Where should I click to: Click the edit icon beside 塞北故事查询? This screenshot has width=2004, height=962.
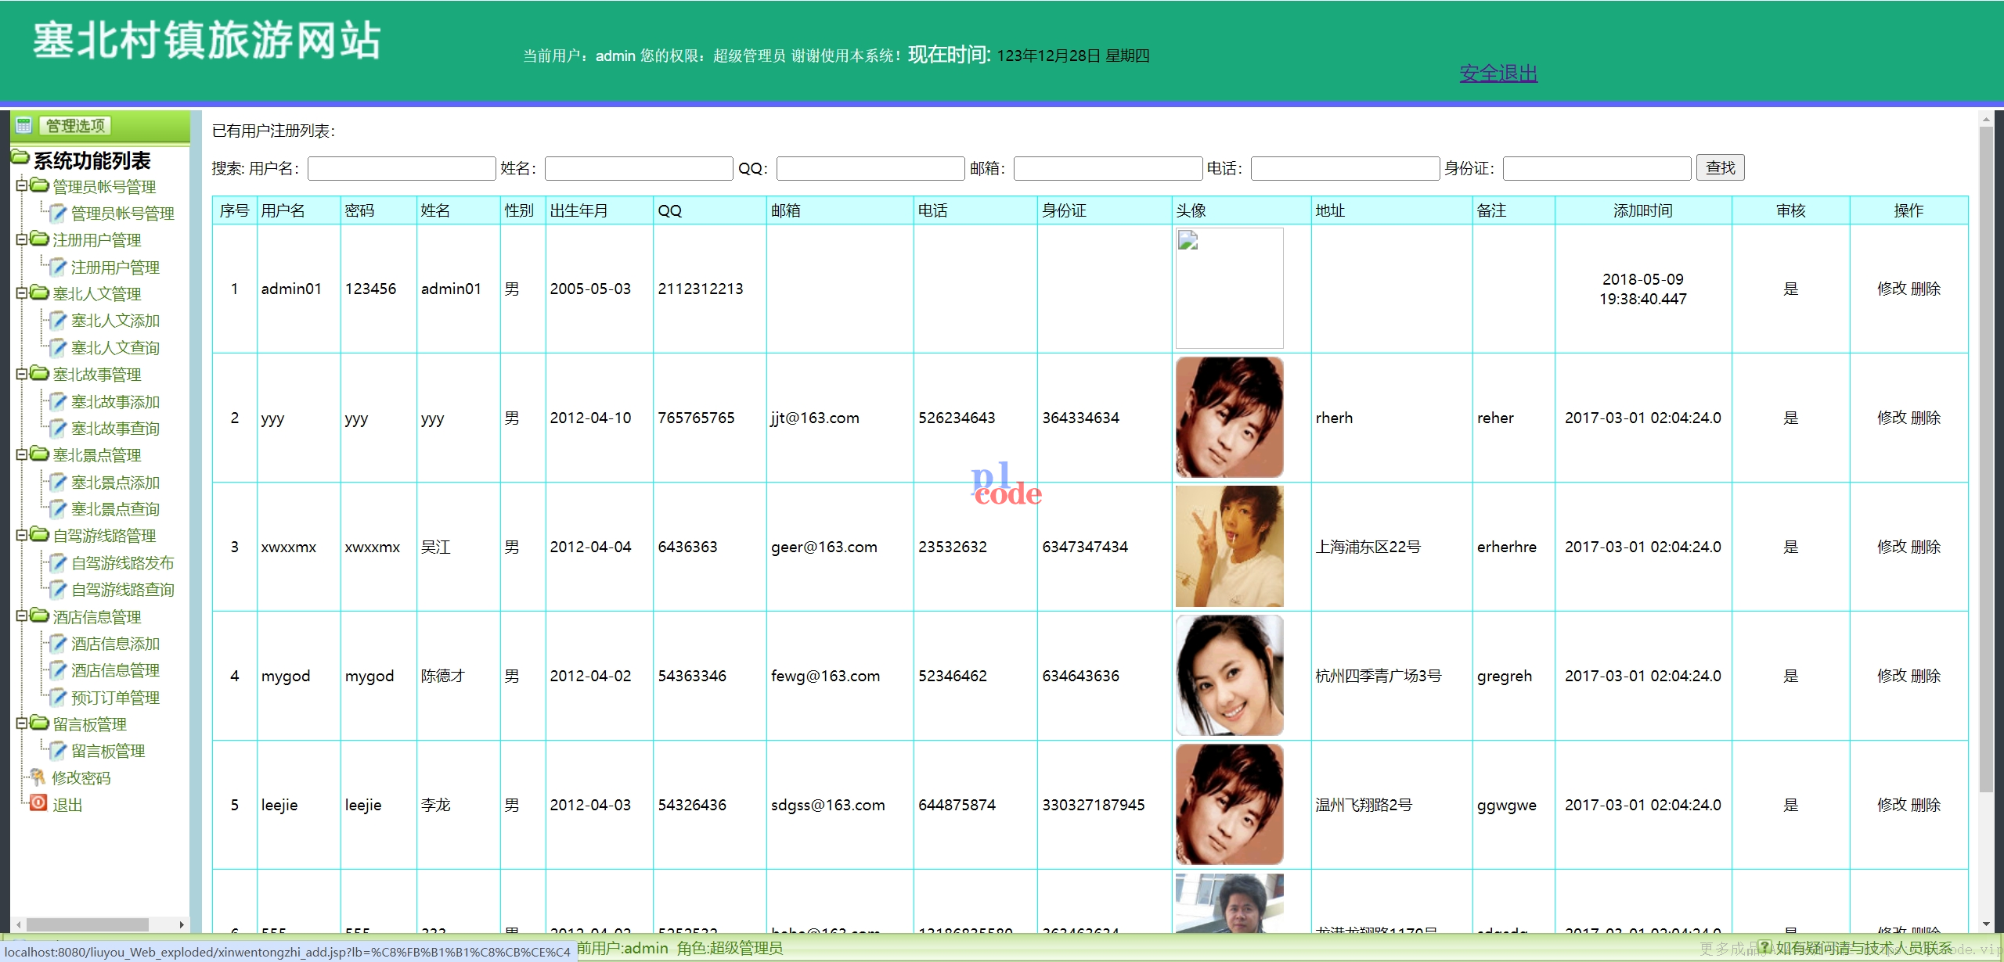coord(58,428)
